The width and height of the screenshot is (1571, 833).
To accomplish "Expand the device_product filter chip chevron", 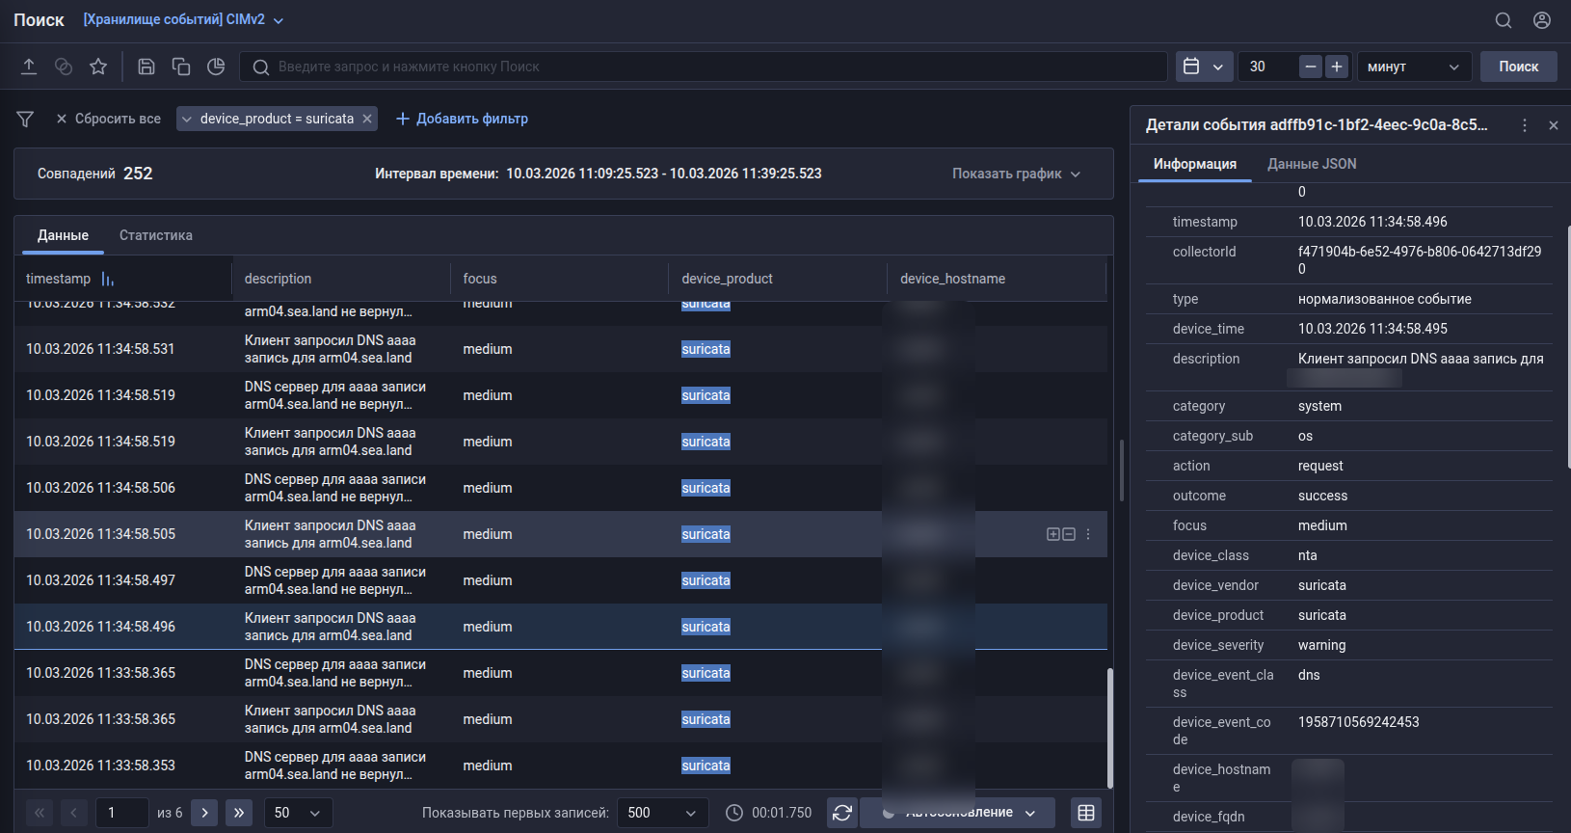I will point(187,119).
